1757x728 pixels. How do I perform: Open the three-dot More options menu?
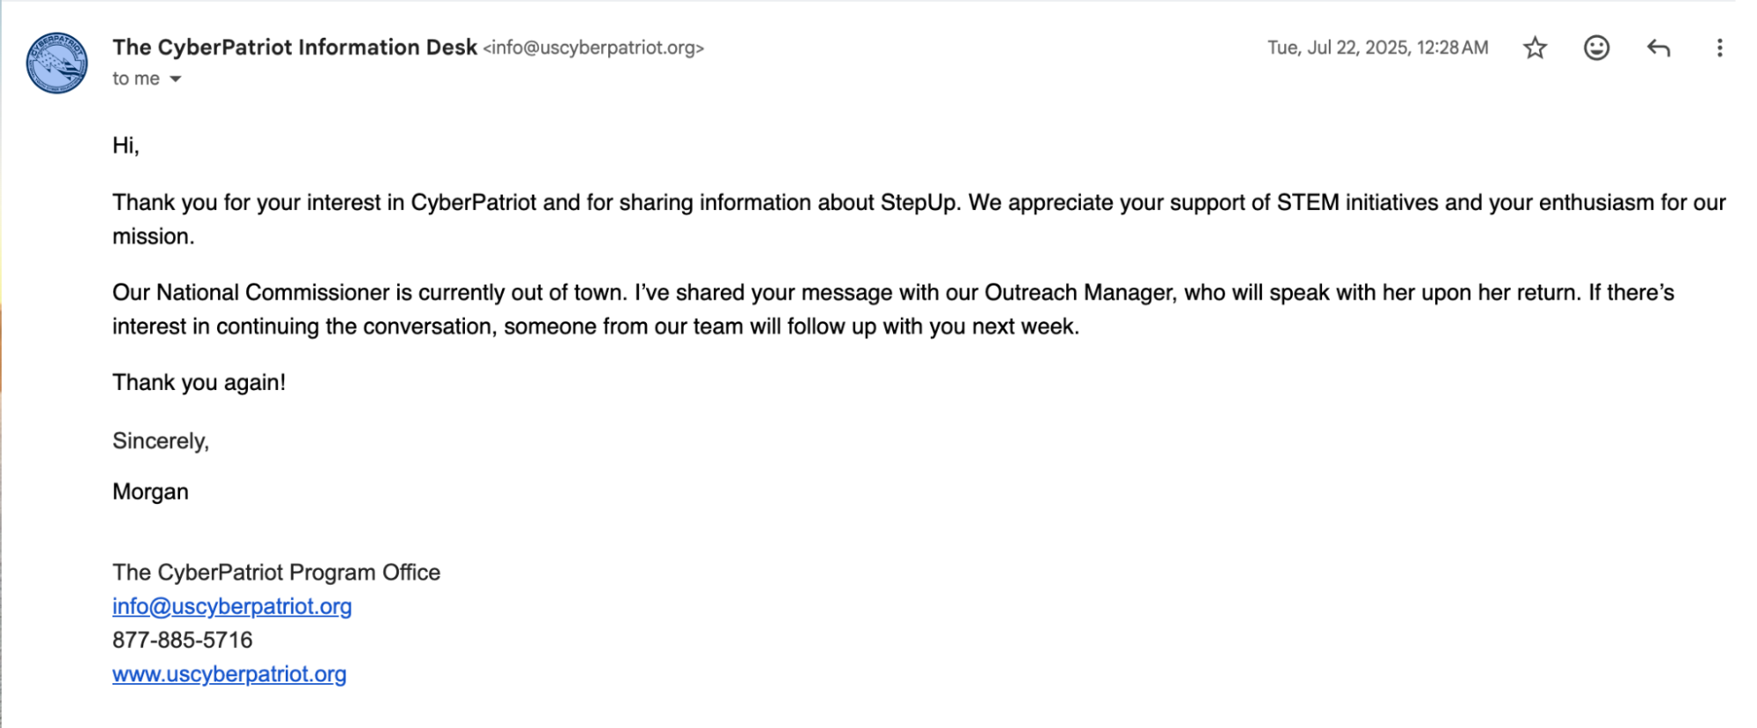(1719, 47)
